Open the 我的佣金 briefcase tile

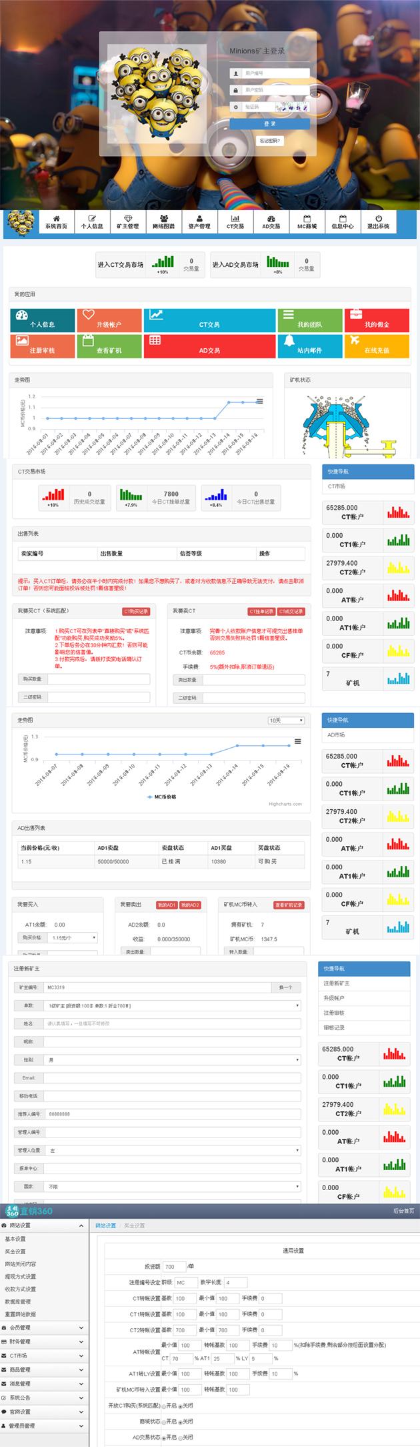(377, 320)
